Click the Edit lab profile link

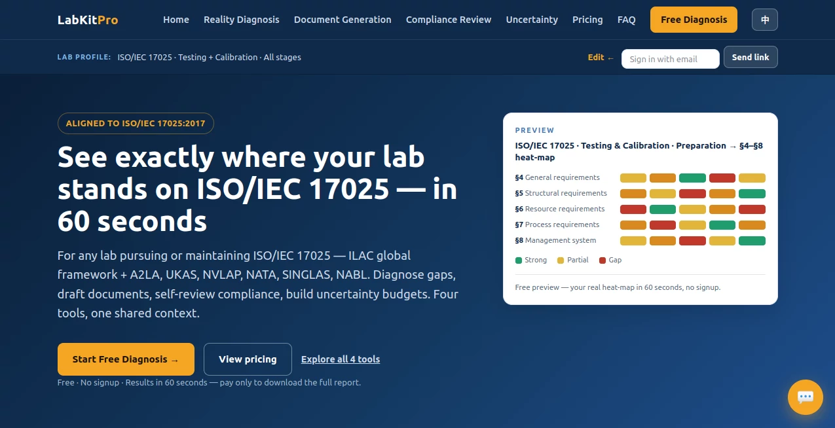coord(601,57)
